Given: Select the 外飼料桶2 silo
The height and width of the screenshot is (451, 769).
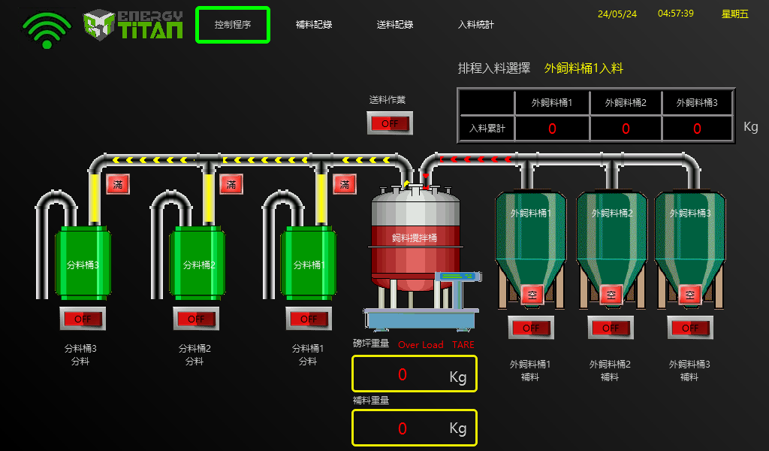Looking at the screenshot, I should 610,241.
